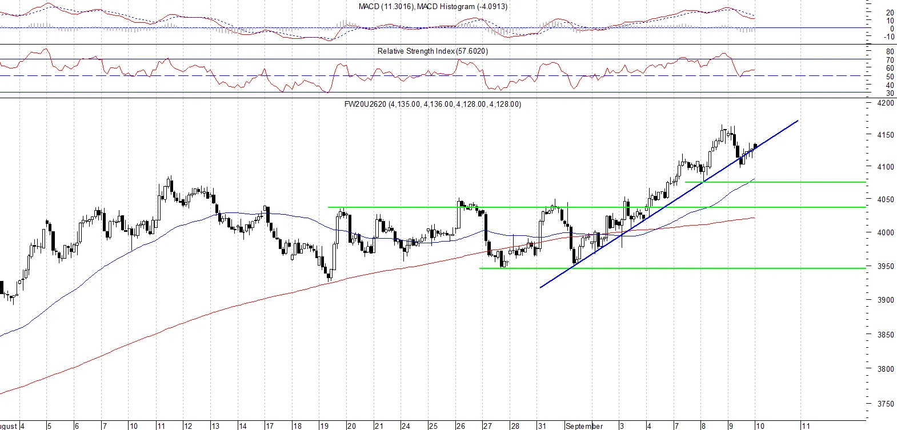Image resolution: width=897 pixels, height=430 pixels.
Task: Pick date axis label 19
Action: point(324,426)
